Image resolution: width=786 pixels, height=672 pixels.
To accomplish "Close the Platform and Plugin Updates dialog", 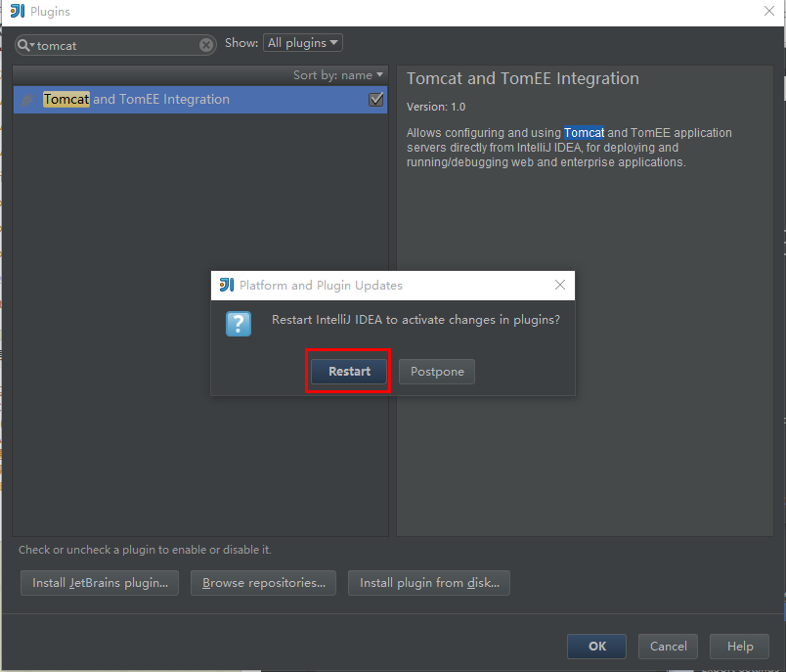I will coord(560,285).
